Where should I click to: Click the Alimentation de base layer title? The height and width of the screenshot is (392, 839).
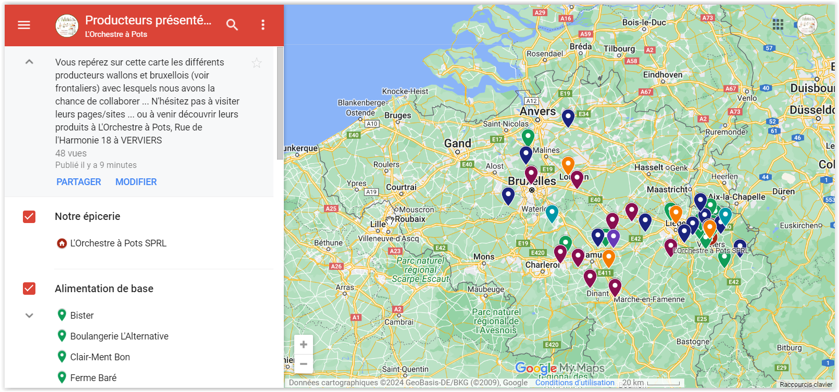pos(104,289)
